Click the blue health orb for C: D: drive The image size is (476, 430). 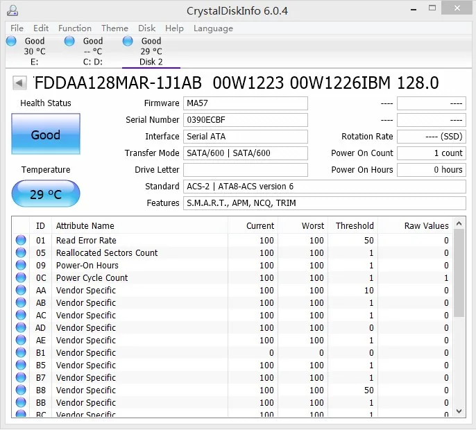coord(69,41)
